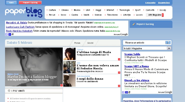Go to next ads in top banner
This screenshot has height=102, width=185.
point(10,34)
